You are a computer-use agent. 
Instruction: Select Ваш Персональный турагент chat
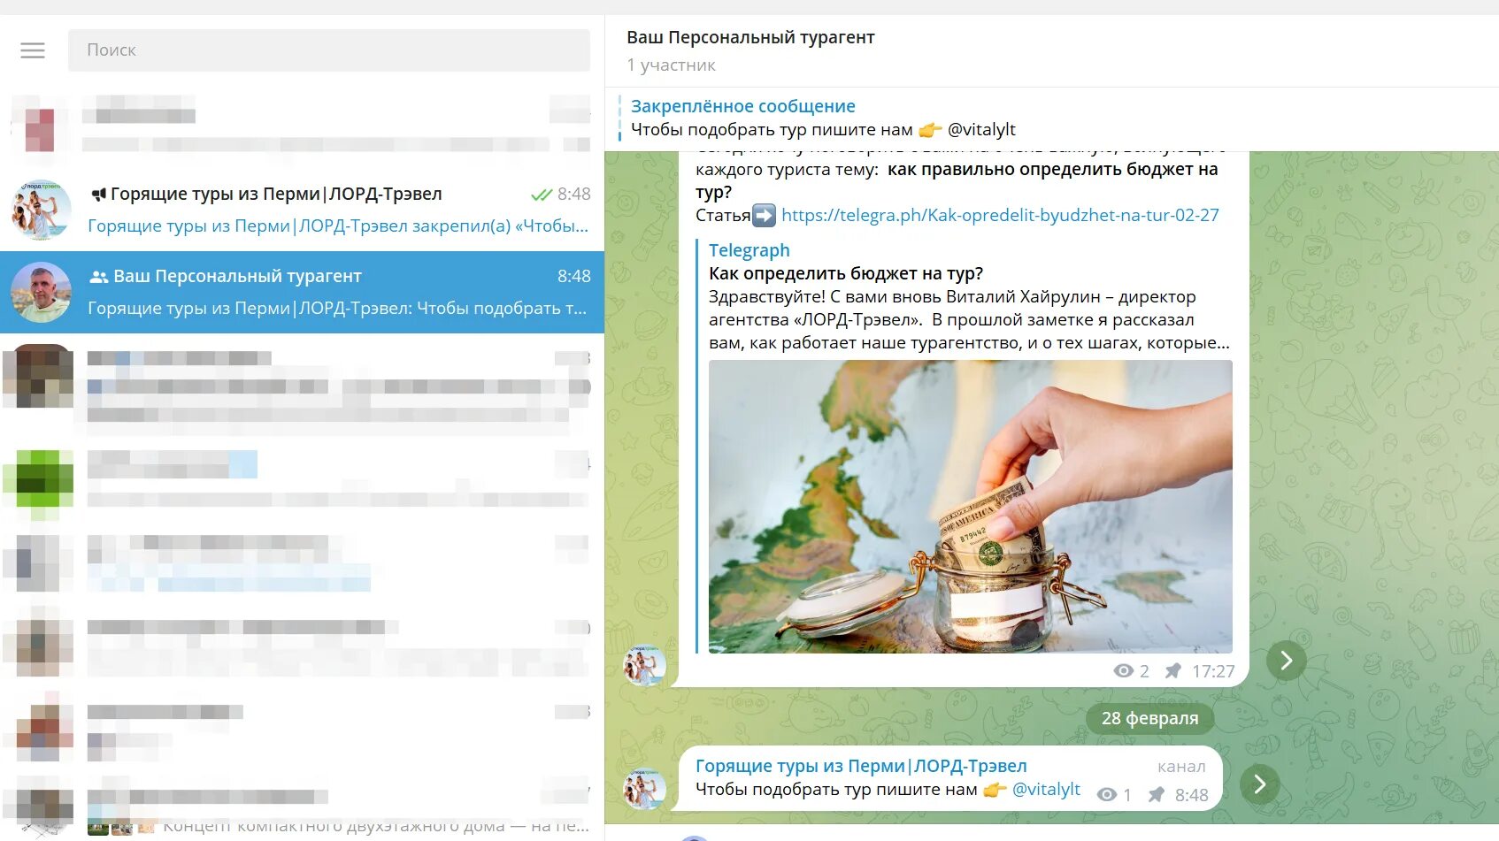click(x=302, y=292)
